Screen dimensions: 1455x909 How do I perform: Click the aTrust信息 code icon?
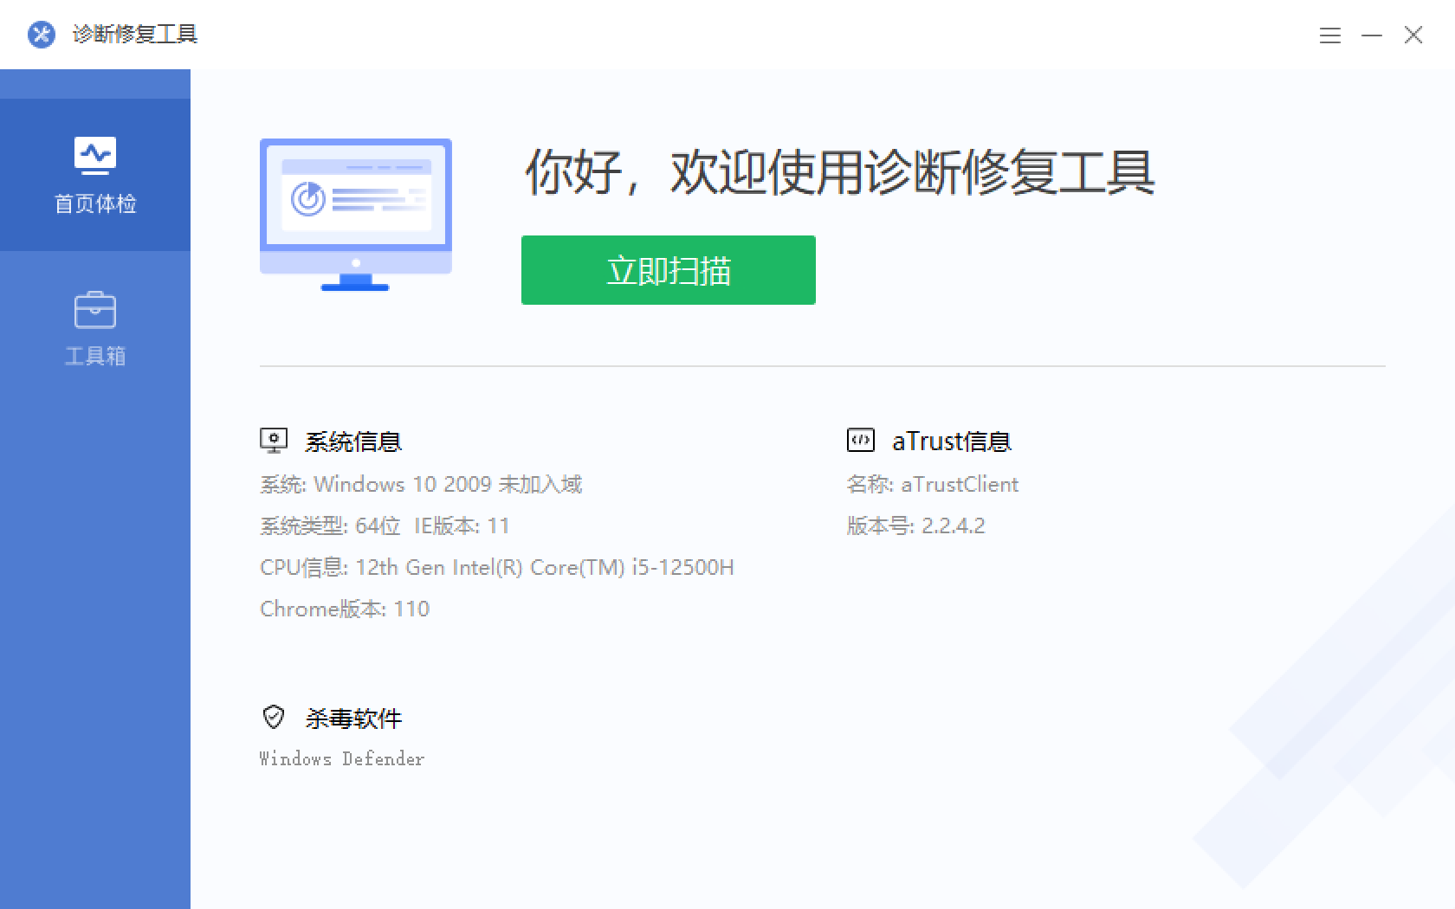tap(860, 441)
